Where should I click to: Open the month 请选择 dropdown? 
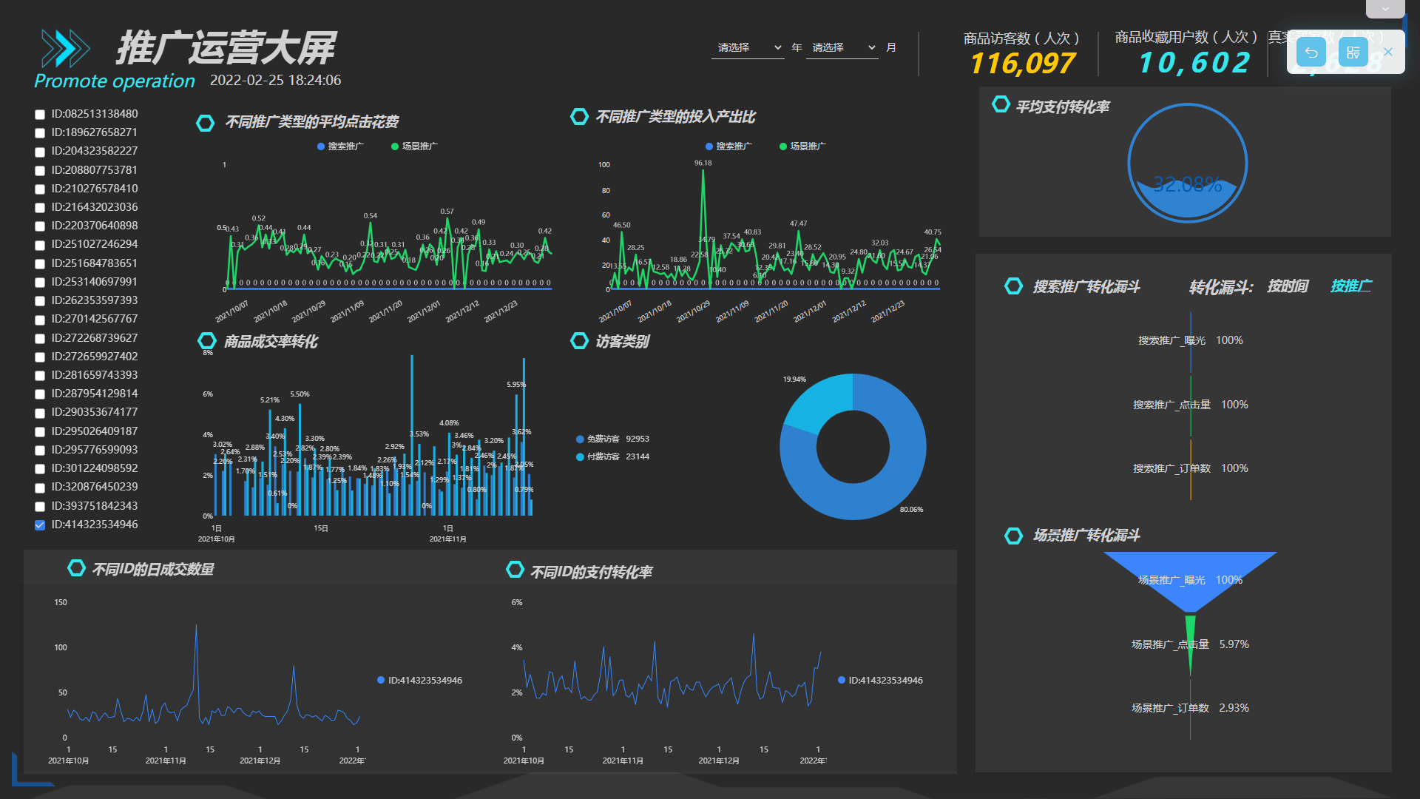coord(842,47)
